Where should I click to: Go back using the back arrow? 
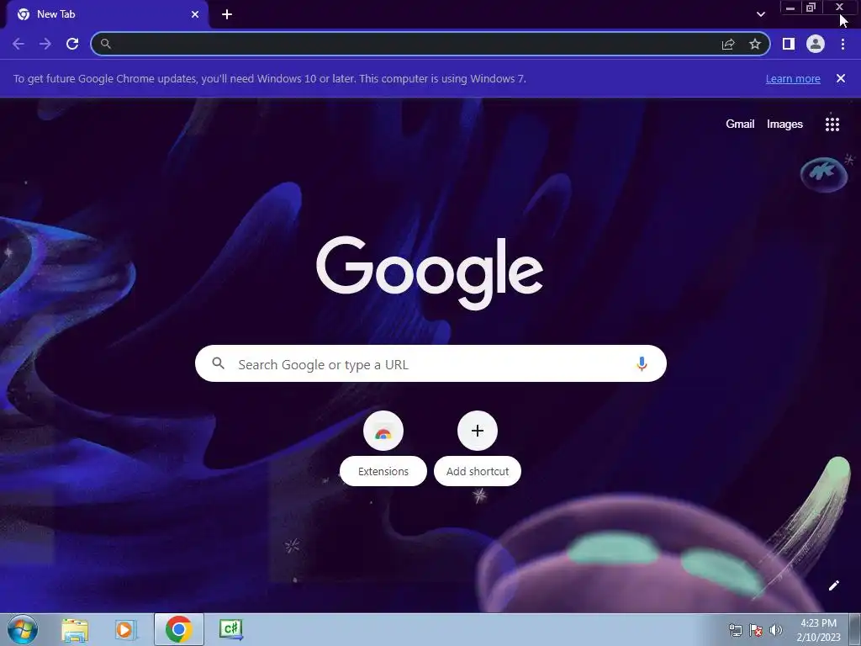tap(18, 44)
